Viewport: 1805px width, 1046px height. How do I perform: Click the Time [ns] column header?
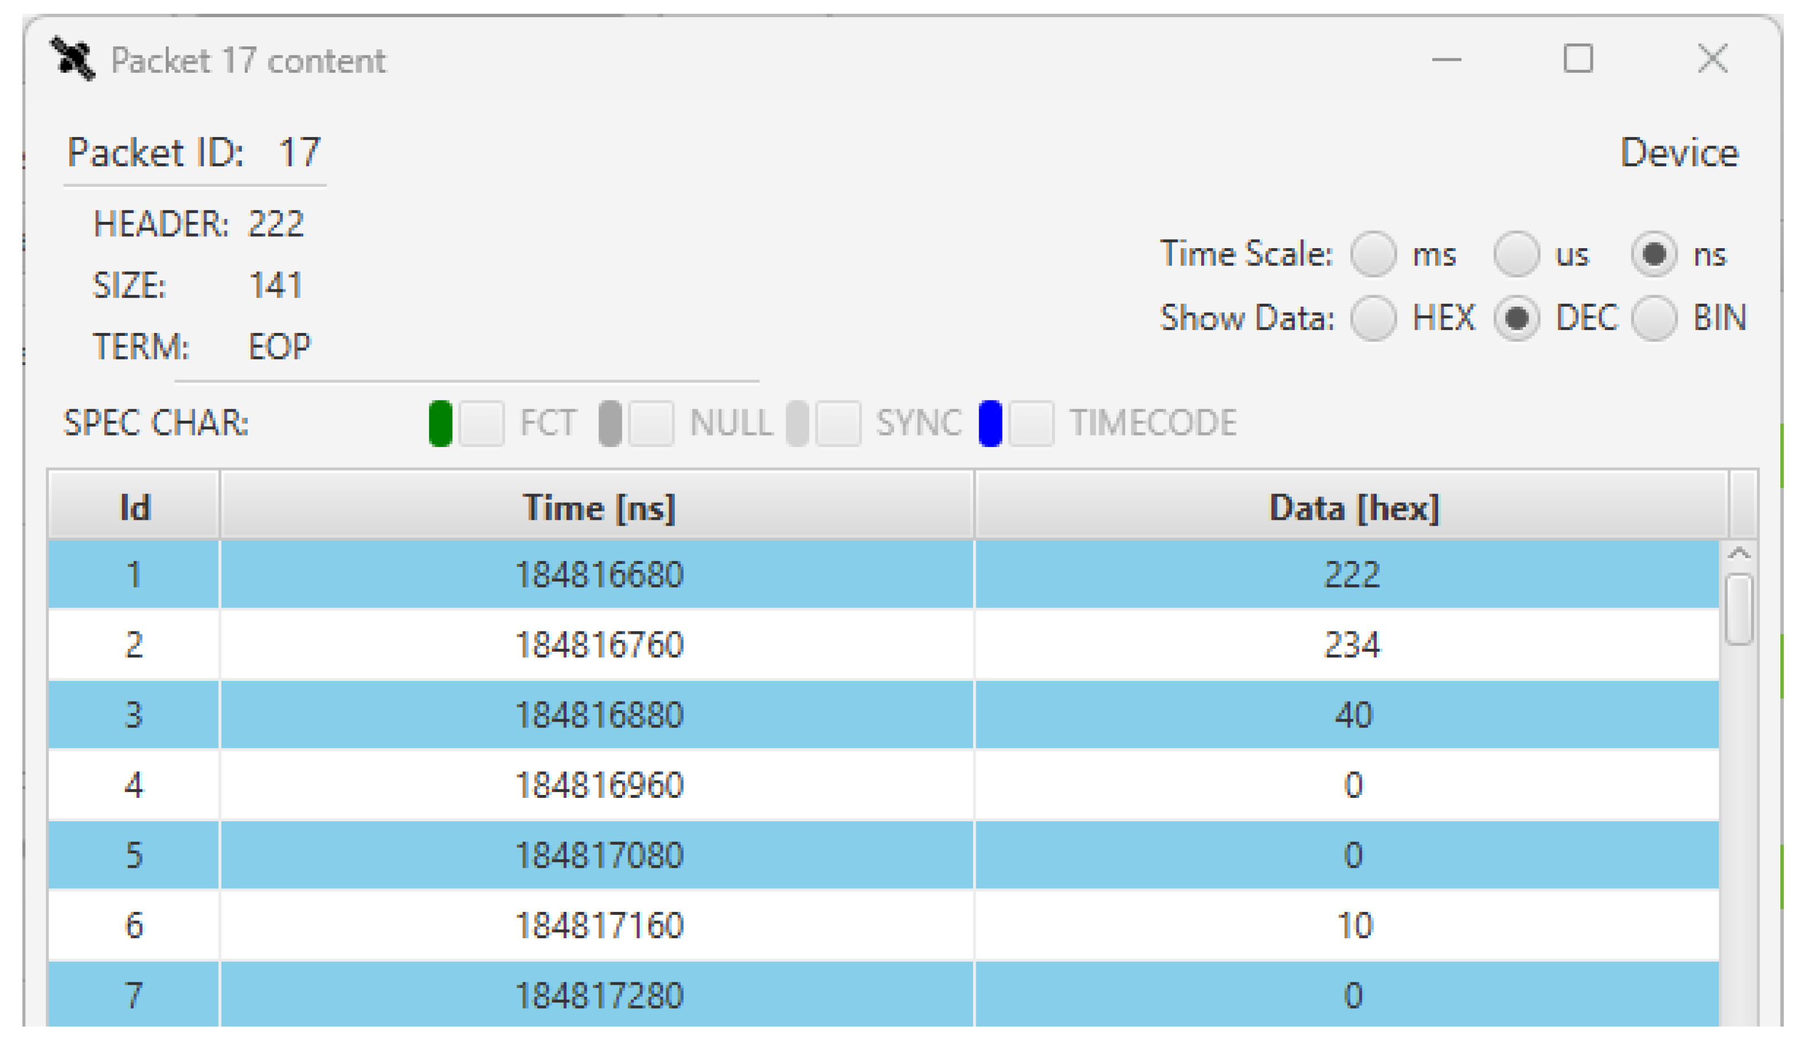(598, 508)
